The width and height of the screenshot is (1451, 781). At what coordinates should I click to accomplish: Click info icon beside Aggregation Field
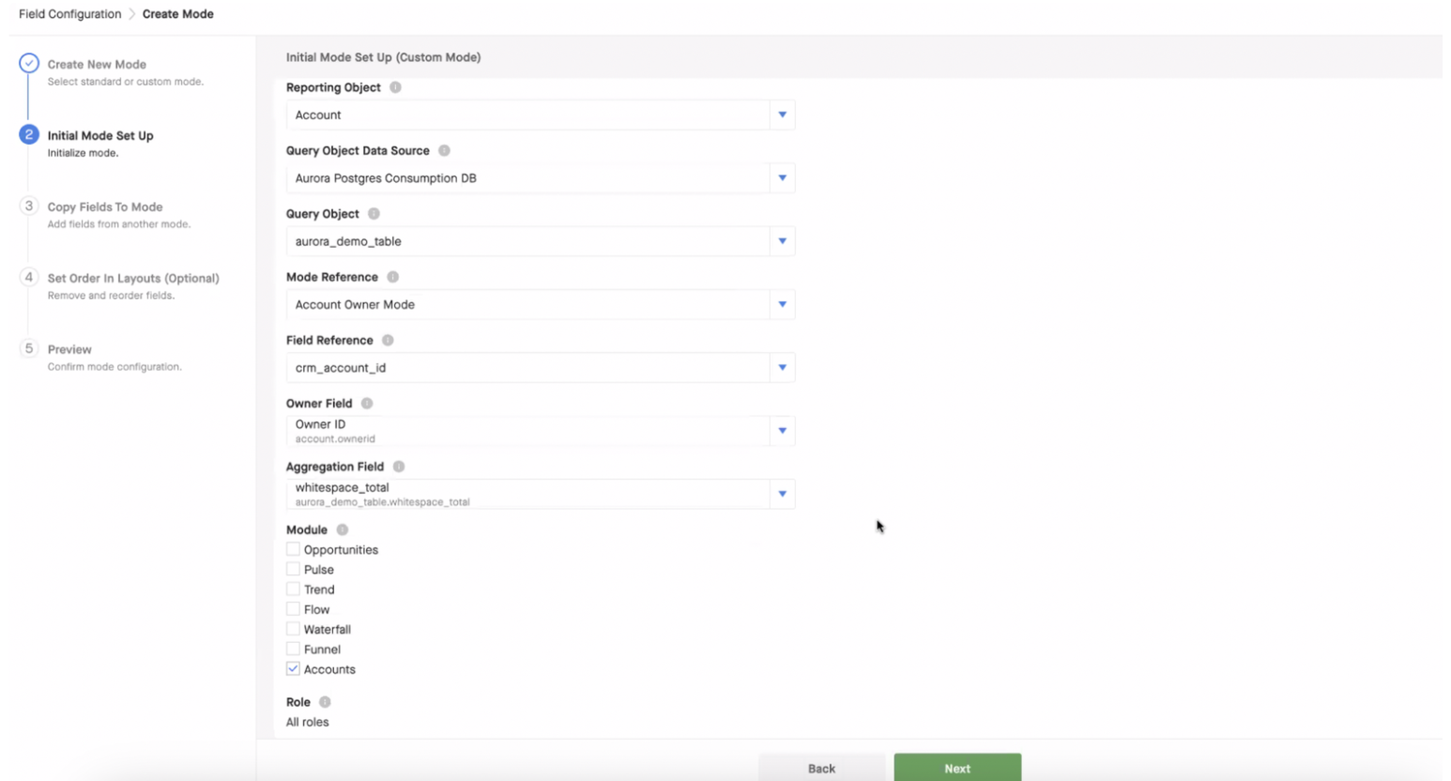[x=399, y=467]
